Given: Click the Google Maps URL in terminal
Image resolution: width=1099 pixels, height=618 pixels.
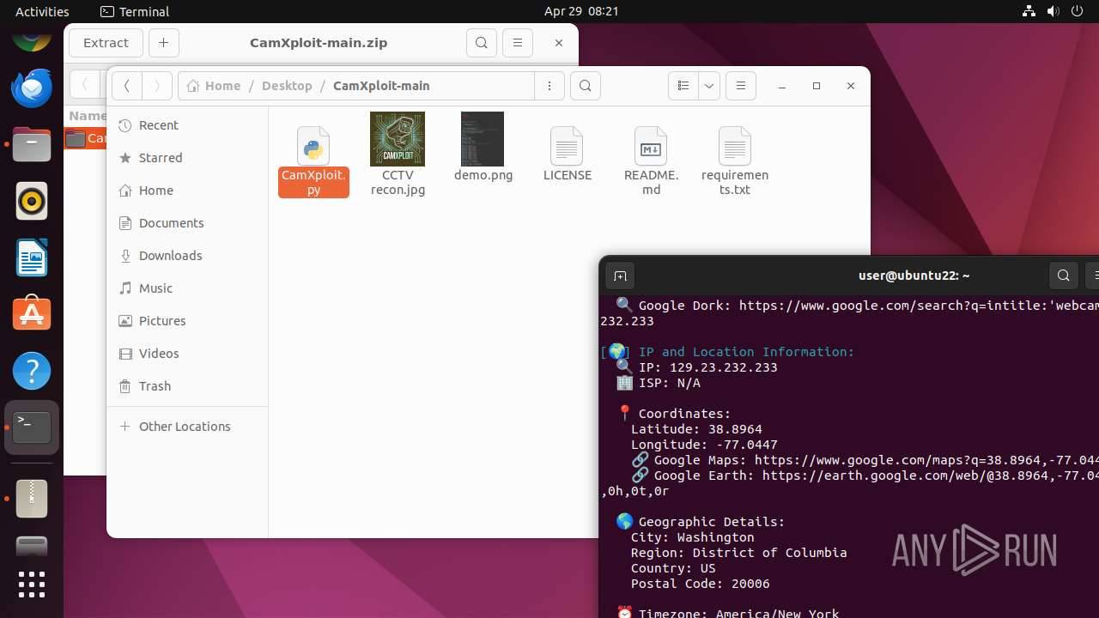Looking at the screenshot, I should (x=926, y=460).
